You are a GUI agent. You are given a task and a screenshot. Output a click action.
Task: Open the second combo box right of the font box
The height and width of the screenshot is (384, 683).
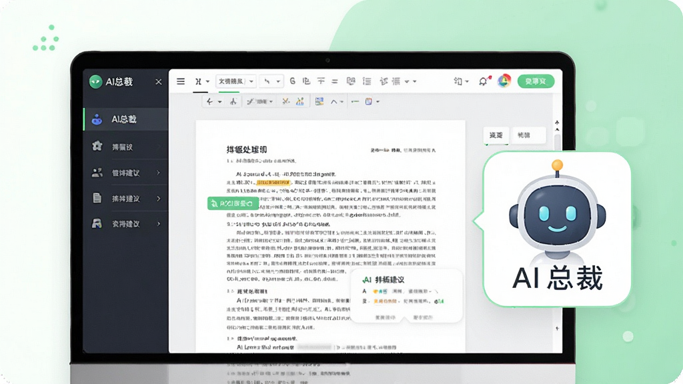[271, 81]
